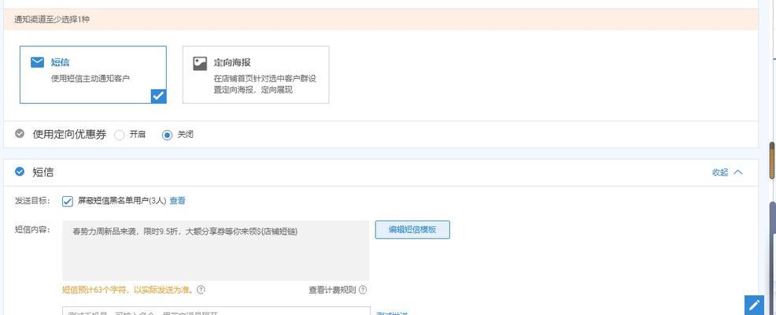Screen dimensions: 776x315
Task: Click the test phone number input field
Action: tap(216, 311)
